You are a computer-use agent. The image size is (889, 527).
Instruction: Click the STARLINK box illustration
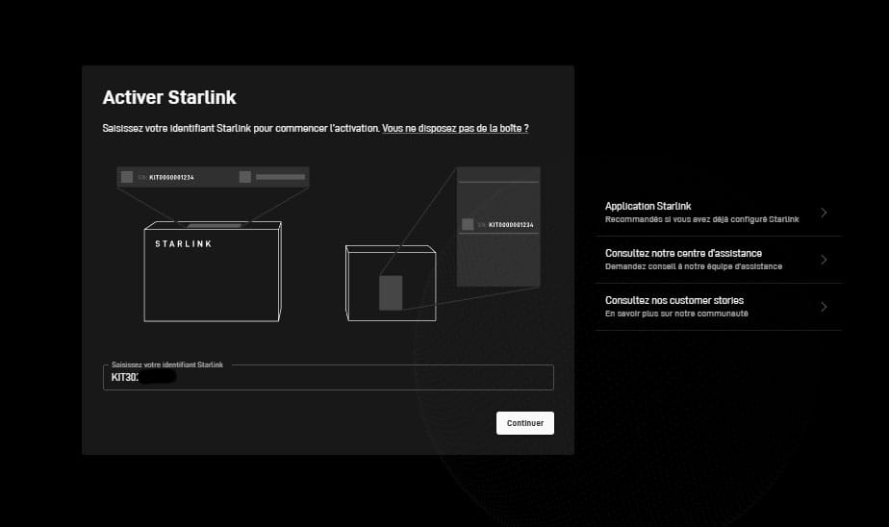(213, 271)
